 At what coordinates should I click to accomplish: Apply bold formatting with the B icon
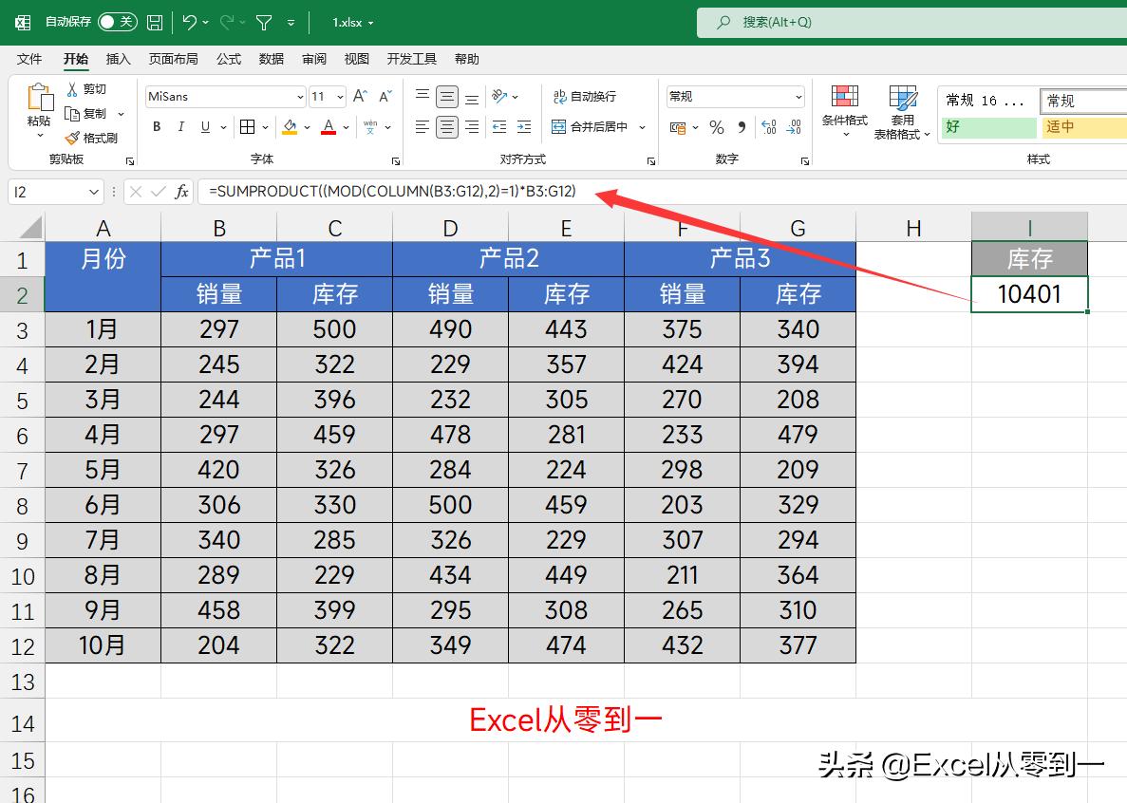tap(156, 126)
